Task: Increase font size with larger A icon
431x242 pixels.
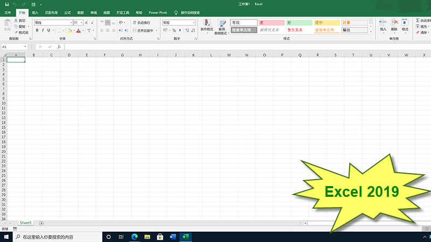Action: (x=86, y=23)
